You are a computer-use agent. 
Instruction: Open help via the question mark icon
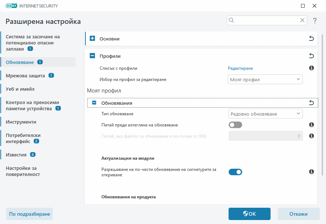pos(314,21)
